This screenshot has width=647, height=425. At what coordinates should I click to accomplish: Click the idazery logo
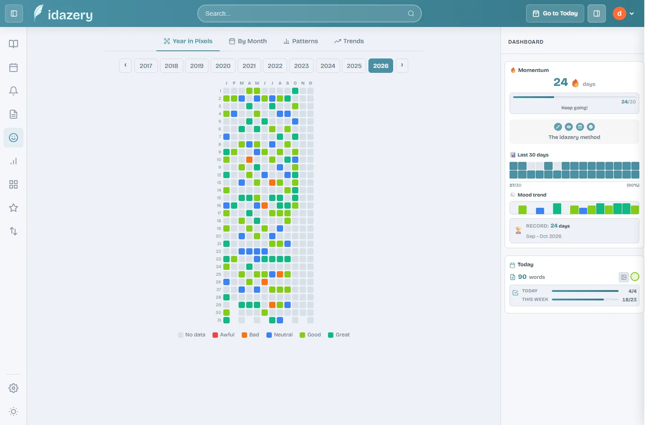click(63, 13)
